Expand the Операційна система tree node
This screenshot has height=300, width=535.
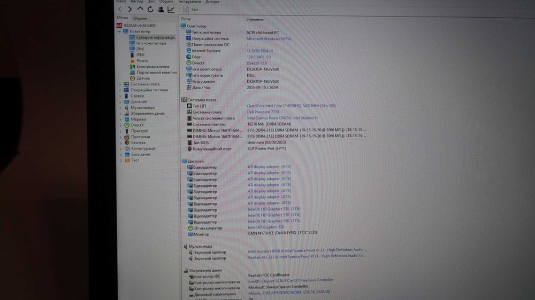tap(120, 90)
